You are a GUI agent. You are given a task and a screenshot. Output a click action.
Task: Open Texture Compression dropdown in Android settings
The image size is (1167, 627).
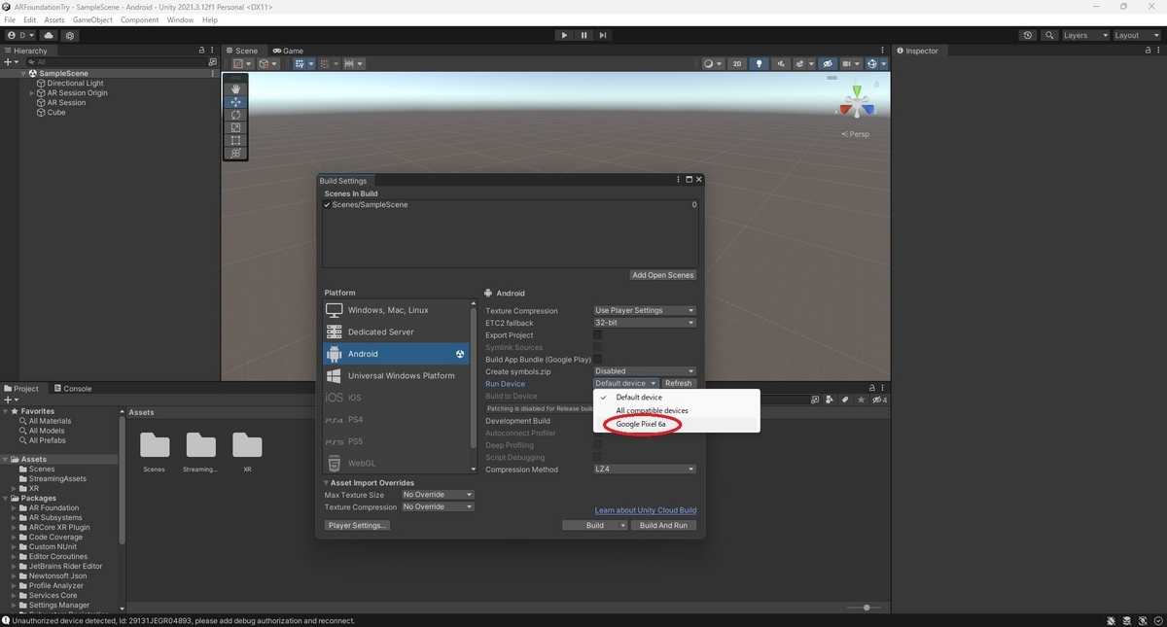coord(645,311)
